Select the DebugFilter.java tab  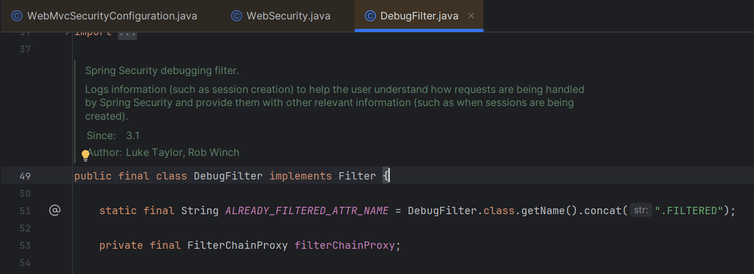pos(419,16)
